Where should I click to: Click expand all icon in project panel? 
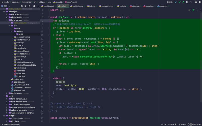[26, 6]
